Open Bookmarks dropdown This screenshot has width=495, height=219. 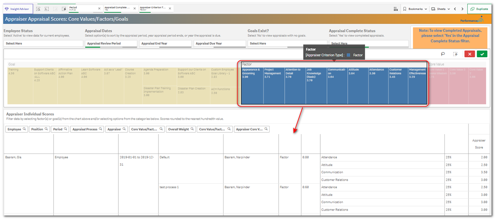(415, 9)
